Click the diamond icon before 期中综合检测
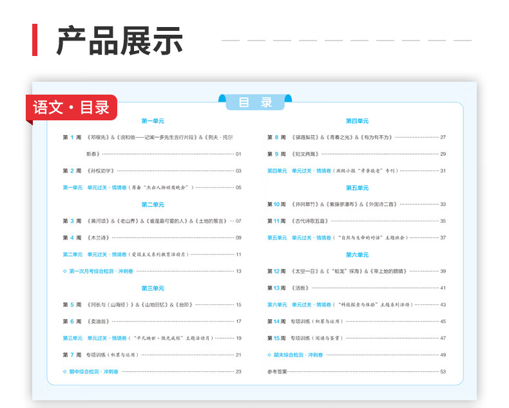Image resolution: width=509 pixels, height=408 pixels. [x=64, y=371]
